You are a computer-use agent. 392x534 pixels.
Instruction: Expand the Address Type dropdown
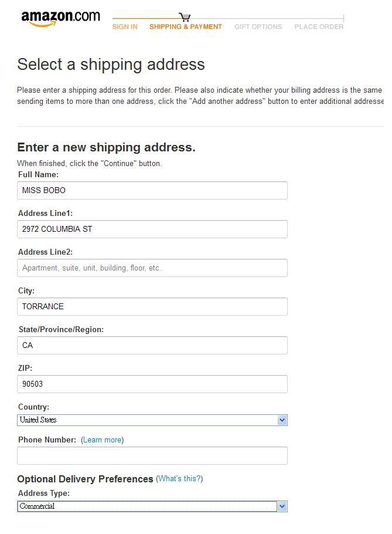click(152, 506)
